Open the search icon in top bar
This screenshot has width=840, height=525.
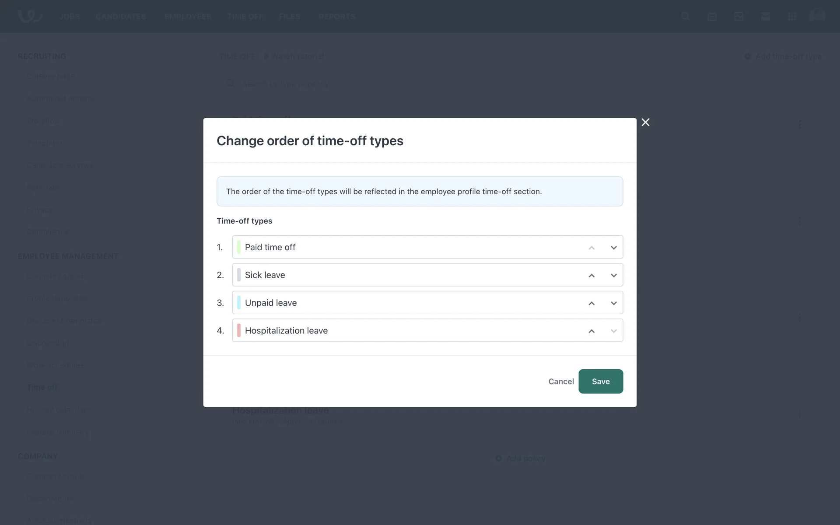click(x=685, y=17)
